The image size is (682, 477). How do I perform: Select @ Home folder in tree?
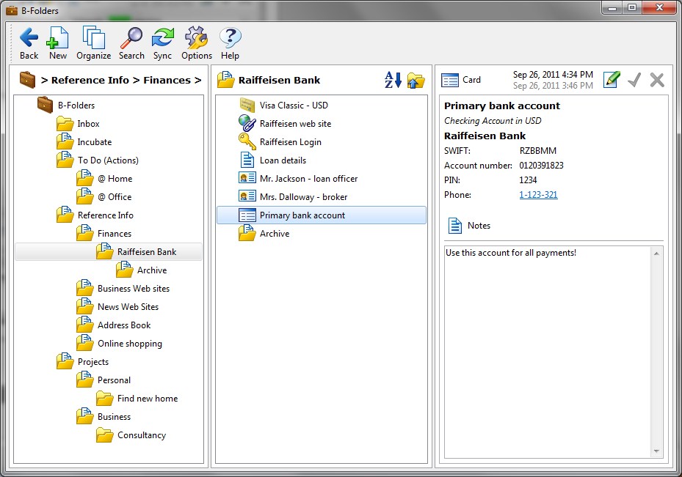click(x=104, y=178)
